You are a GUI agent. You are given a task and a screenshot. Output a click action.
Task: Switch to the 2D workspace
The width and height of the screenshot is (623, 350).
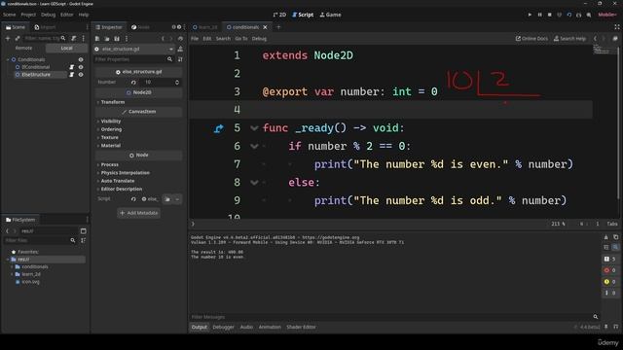[279, 15]
